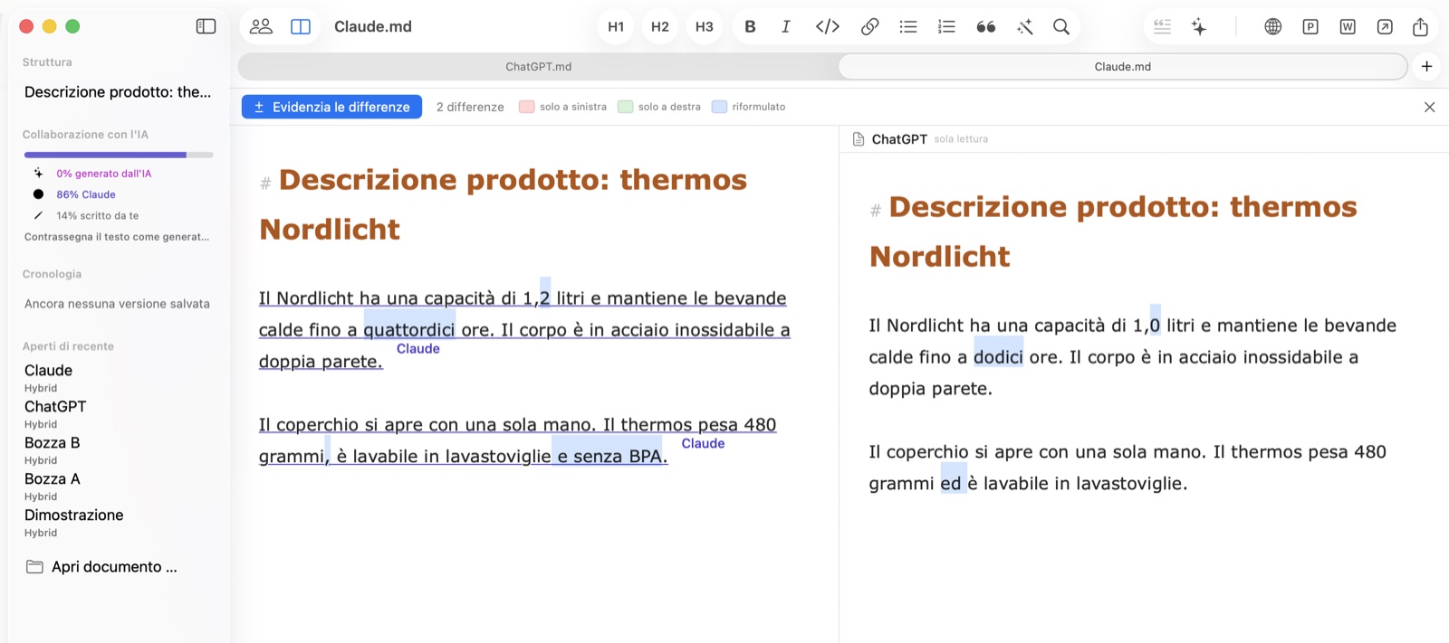Click the left pane document heading
1449x643 pixels.
[x=504, y=204]
